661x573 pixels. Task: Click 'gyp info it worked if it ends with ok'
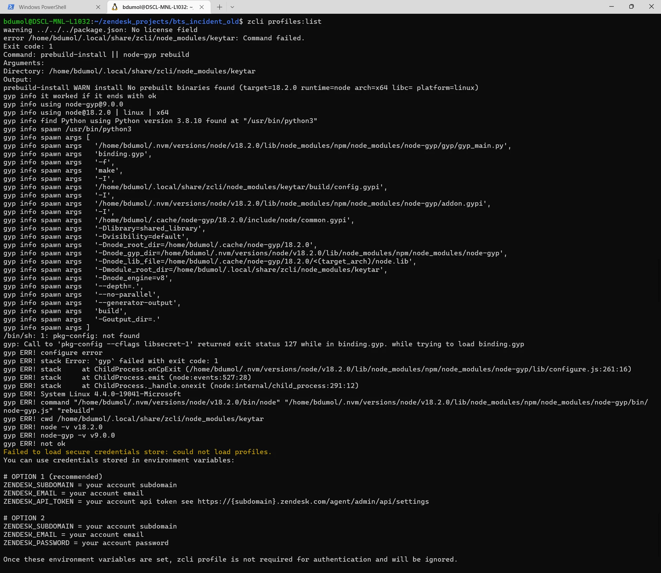click(80, 96)
